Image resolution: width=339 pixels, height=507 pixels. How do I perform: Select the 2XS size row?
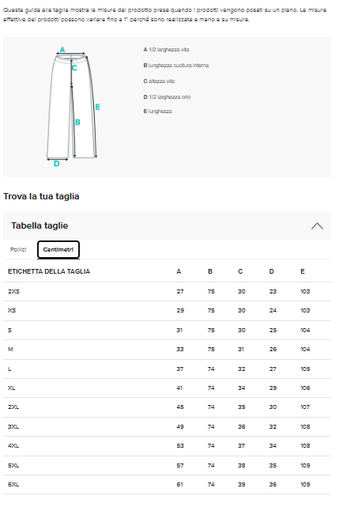click(x=167, y=291)
